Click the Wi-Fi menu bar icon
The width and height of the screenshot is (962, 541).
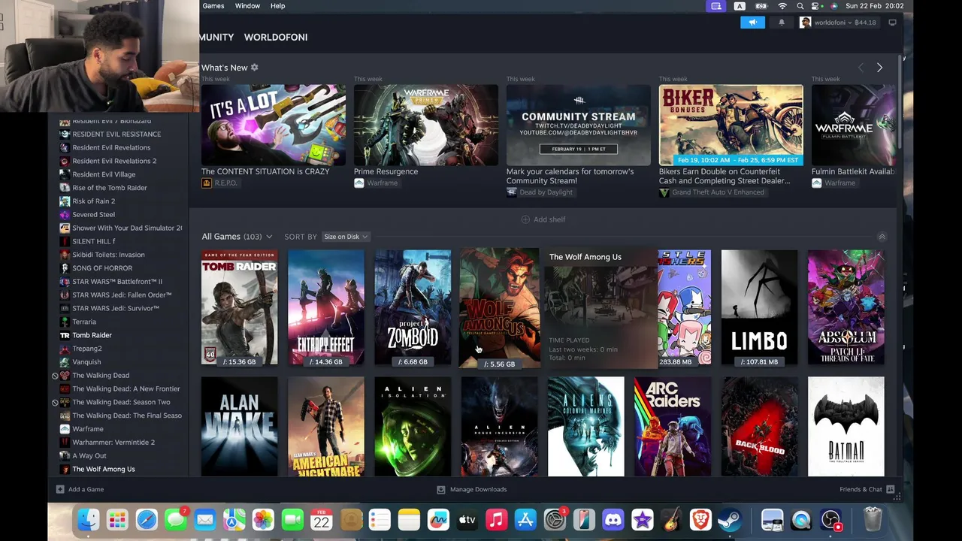tap(782, 6)
